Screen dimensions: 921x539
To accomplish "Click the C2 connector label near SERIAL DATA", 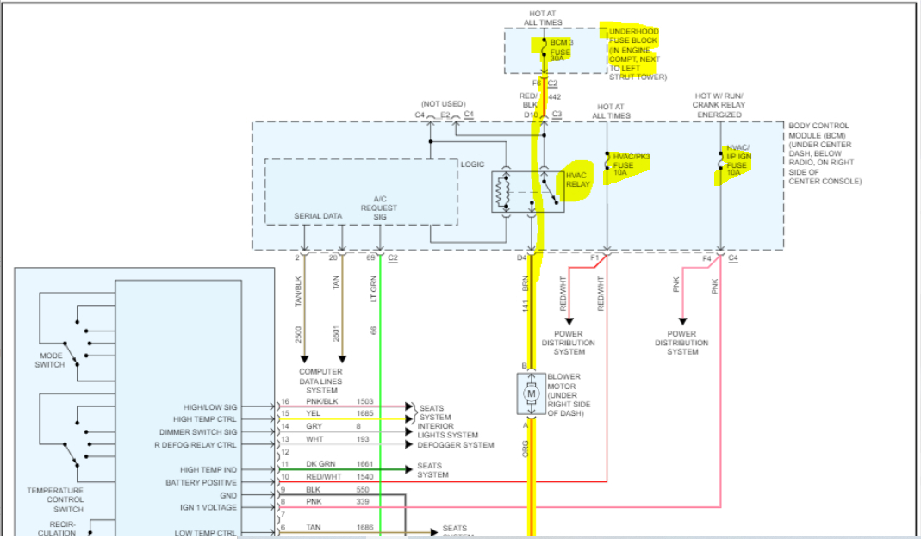I will point(393,256).
